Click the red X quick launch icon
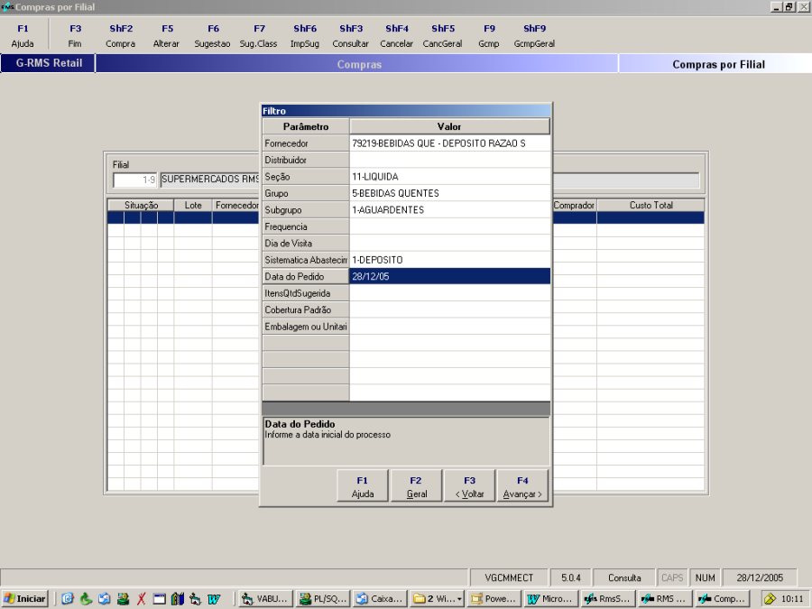 [141, 599]
